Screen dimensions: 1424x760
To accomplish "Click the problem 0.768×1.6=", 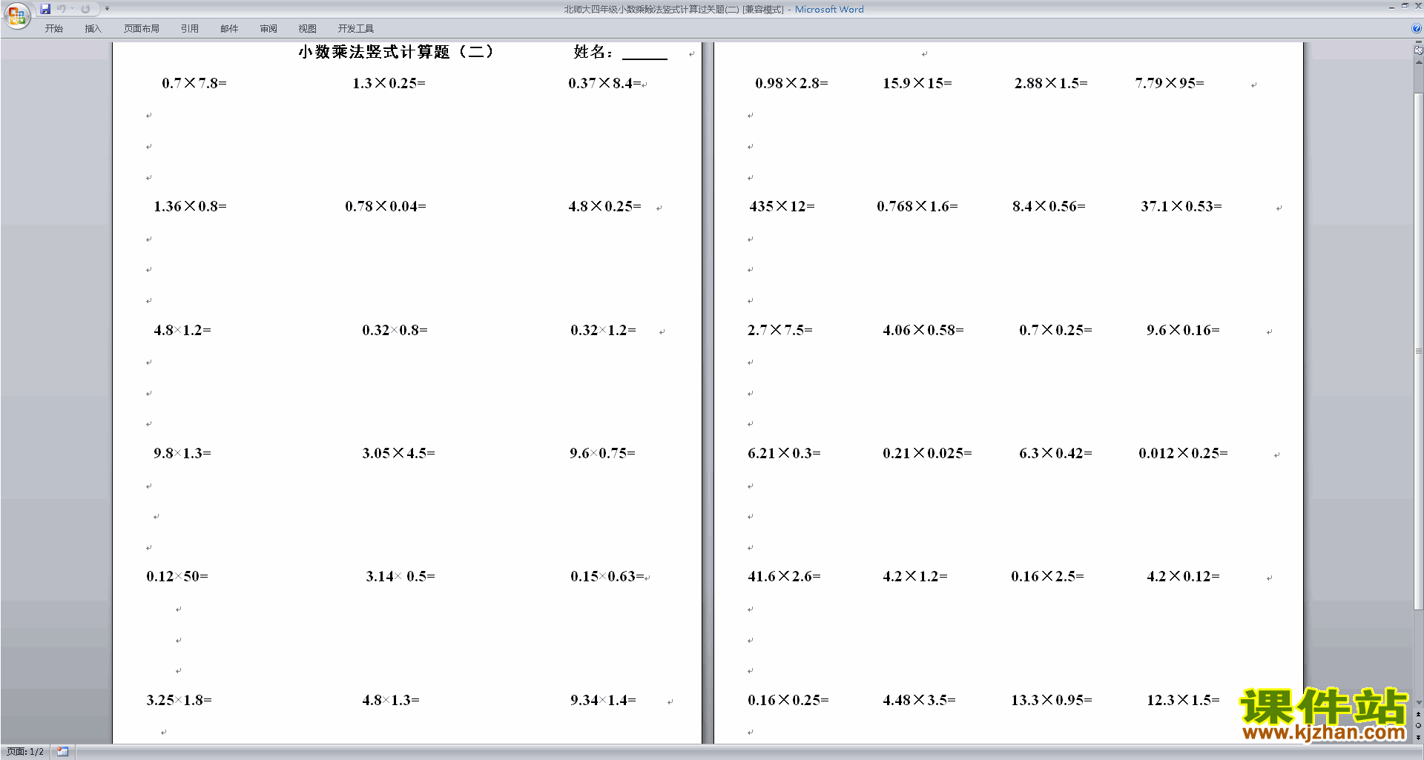I will coord(917,206).
